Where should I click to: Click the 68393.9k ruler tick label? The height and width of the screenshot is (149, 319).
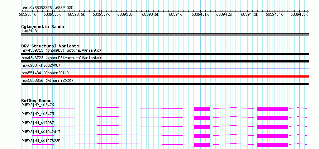click(151, 14)
